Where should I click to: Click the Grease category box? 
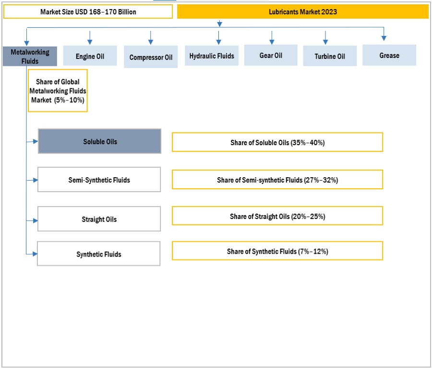[x=389, y=55]
